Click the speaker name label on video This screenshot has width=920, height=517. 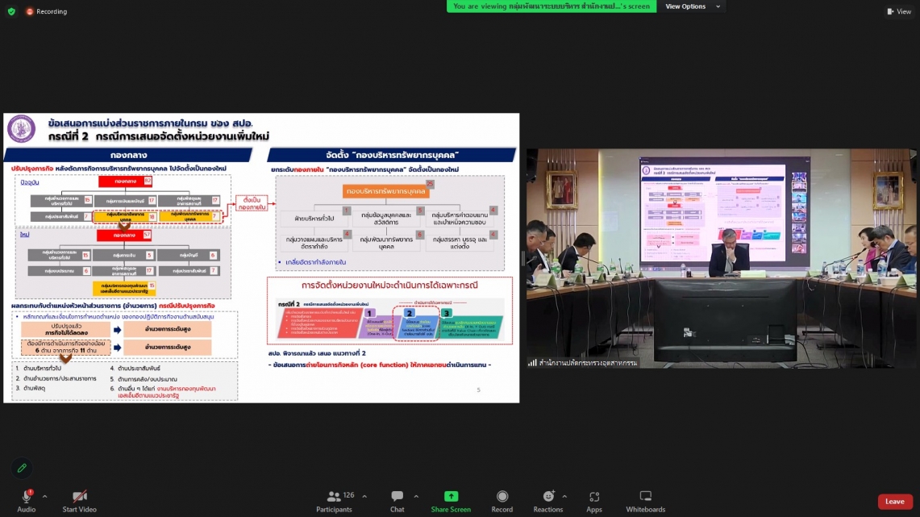click(583, 363)
